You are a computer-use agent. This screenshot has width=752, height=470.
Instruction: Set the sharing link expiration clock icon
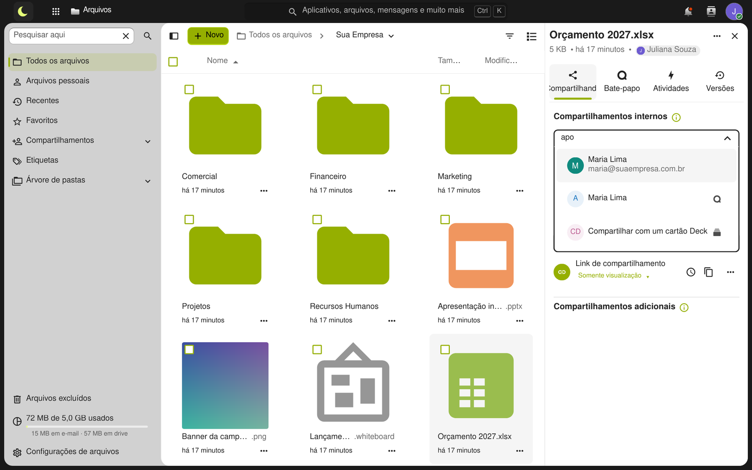[690, 272]
